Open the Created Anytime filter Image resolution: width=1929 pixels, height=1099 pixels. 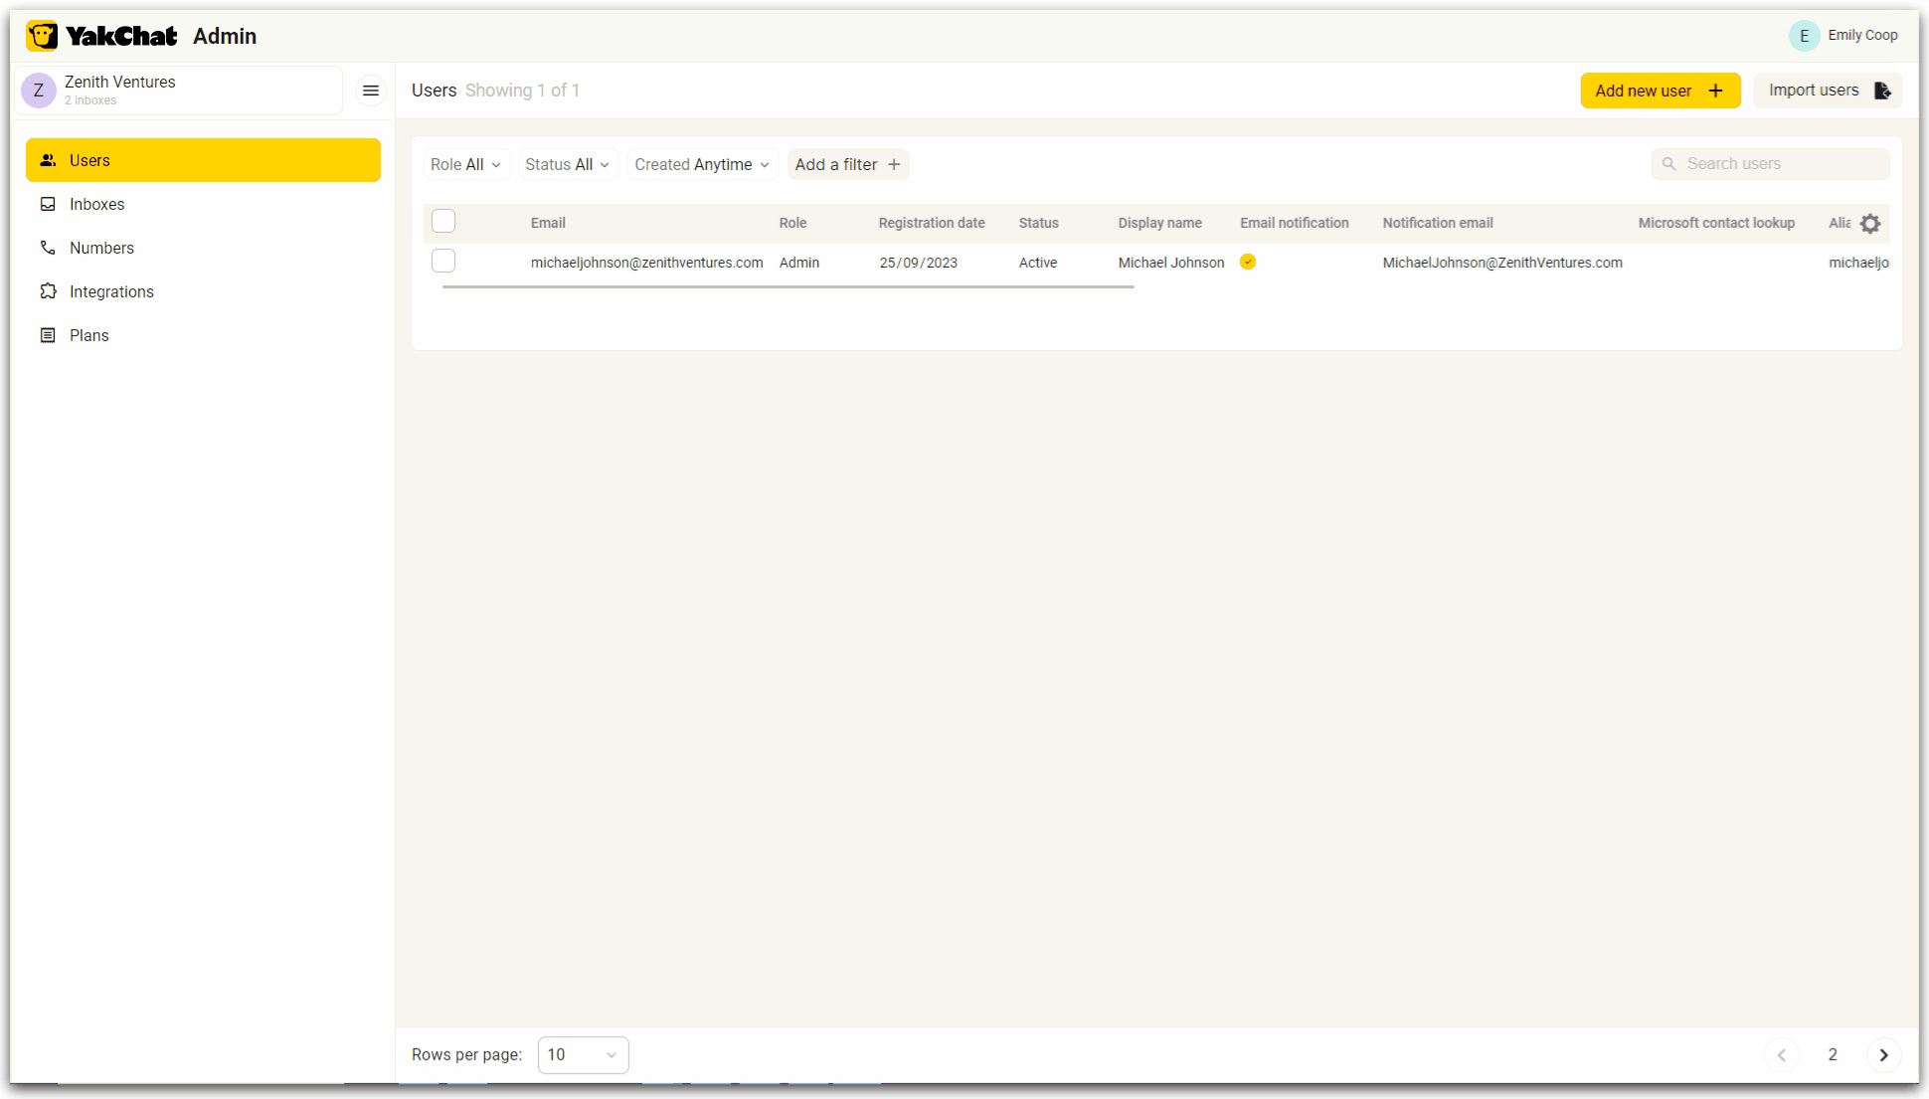point(702,165)
